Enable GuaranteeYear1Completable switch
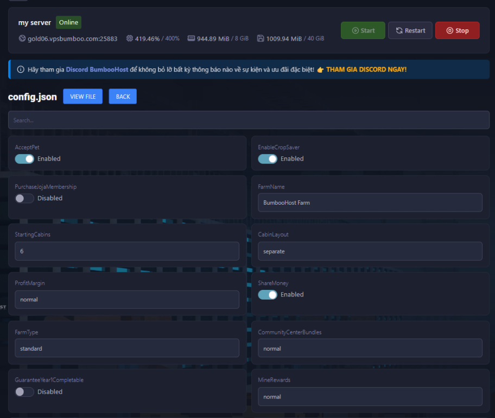This screenshot has width=495, height=418. pyautogui.click(x=24, y=391)
